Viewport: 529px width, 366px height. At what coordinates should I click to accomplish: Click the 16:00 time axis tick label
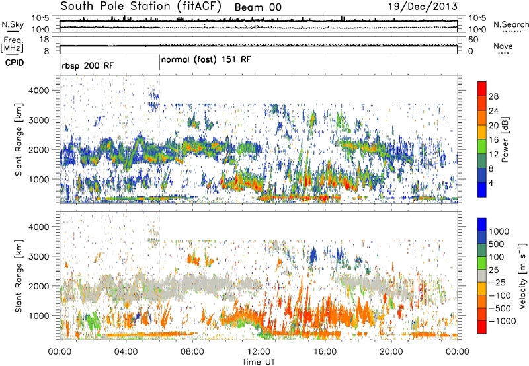pyautogui.click(x=325, y=352)
